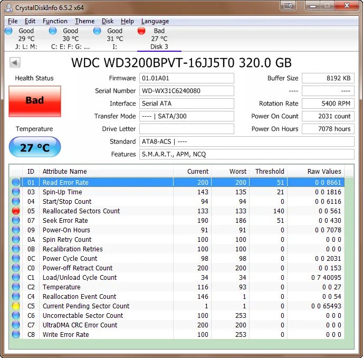The width and height of the screenshot is (363, 358).
Task: Click the previous disk arrow button
Action: pos(15,62)
